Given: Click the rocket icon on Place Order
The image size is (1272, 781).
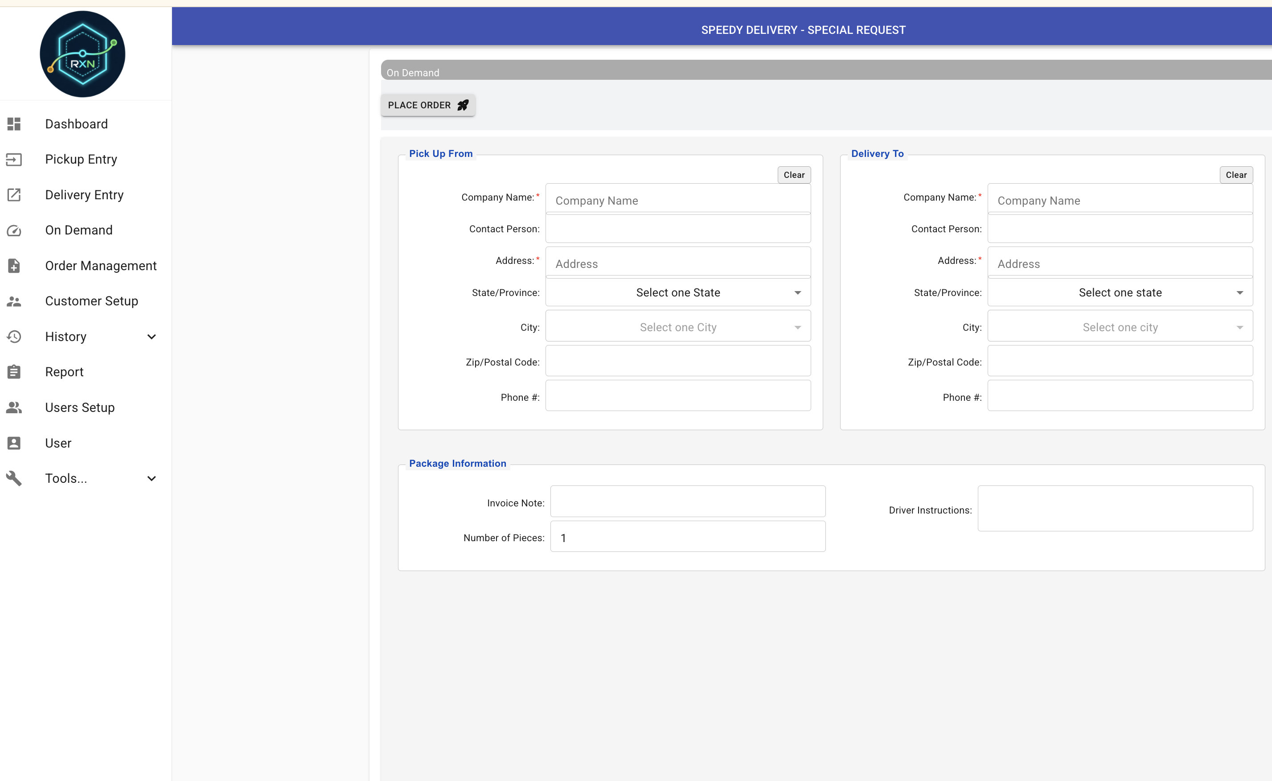Looking at the screenshot, I should (x=463, y=105).
